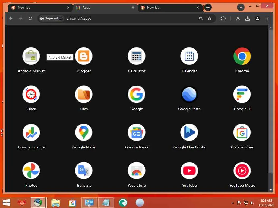Select the Apps tab
The height and width of the screenshot is (208, 278).
point(105,8)
